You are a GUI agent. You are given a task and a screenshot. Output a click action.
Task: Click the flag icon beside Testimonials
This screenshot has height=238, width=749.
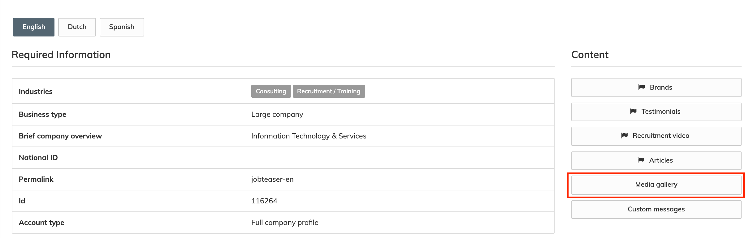633,112
